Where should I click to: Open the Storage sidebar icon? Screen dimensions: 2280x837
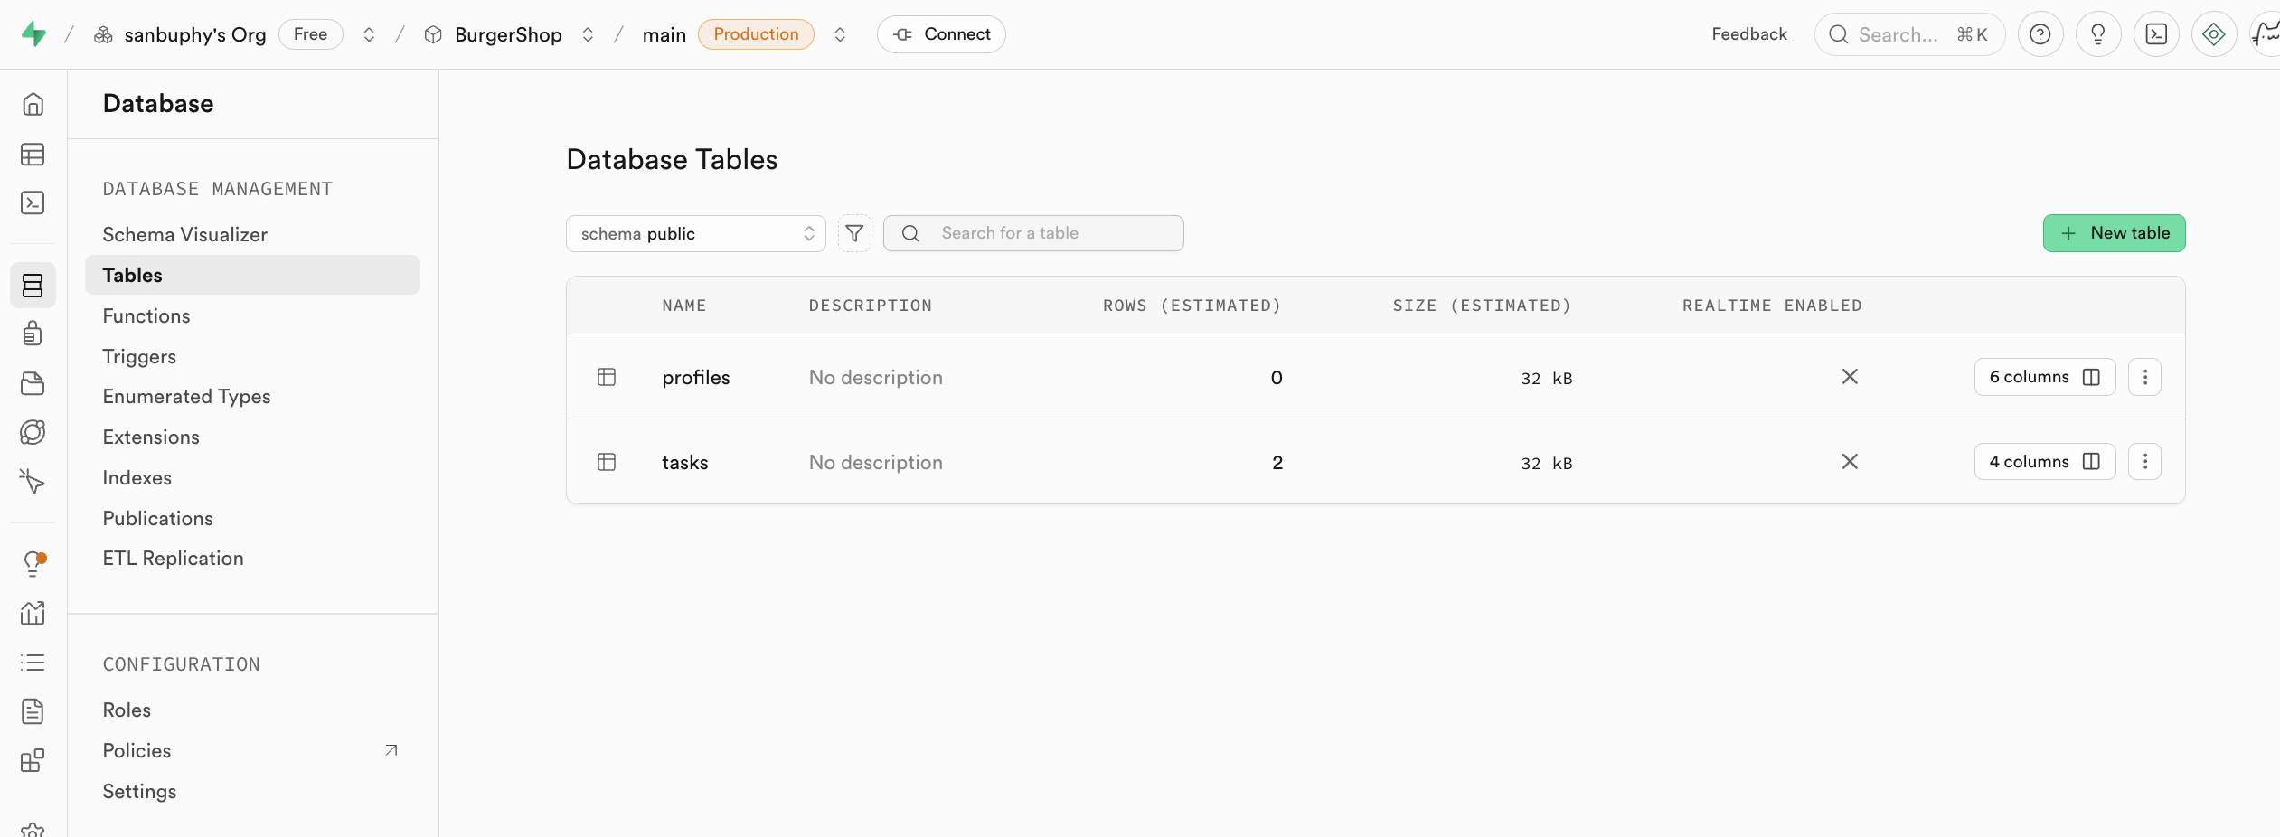pos(33,383)
